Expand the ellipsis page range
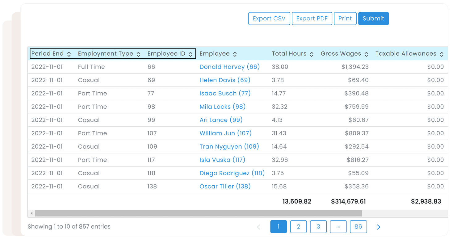453x240 pixels. (x=338, y=227)
